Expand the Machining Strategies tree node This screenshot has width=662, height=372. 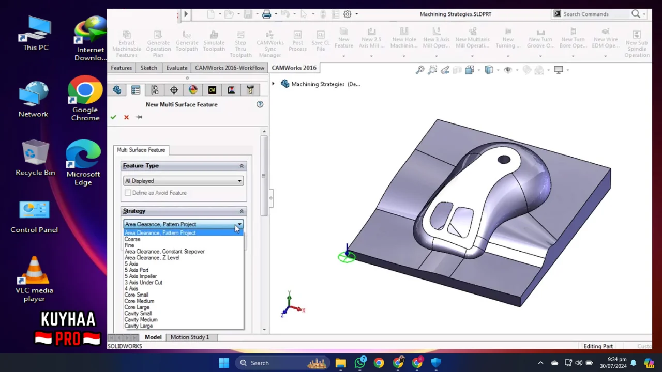pyautogui.click(x=274, y=84)
